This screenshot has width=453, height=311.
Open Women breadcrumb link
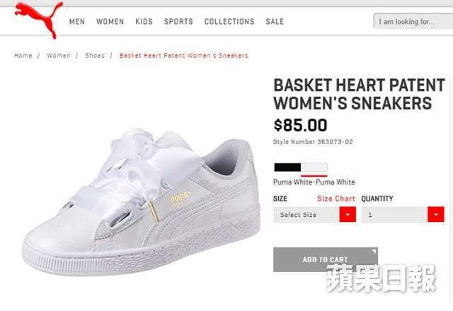[x=59, y=55]
